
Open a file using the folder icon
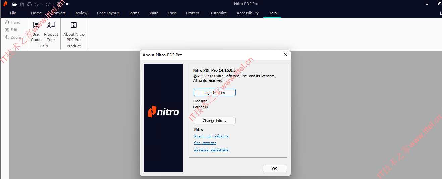[14, 4]
